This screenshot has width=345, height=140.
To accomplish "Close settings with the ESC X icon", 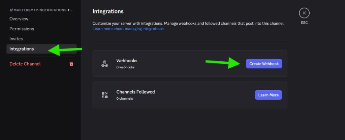I will click(x=304, y=13).
